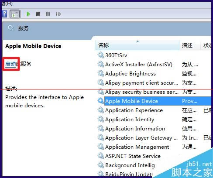Image resolution: width=213 pixels, height=178 pixels.
Task: Click the Prov... description cell of Apple Mobile Device
Action: (x=189, y=101)
